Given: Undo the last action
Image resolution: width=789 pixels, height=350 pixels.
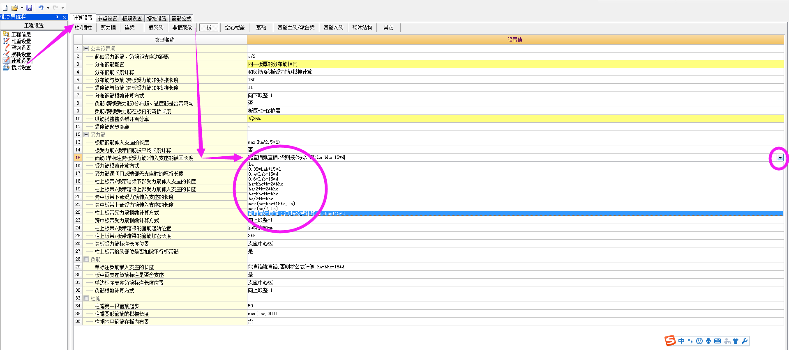Looking at the screenshot, I should tap(41, 8).
